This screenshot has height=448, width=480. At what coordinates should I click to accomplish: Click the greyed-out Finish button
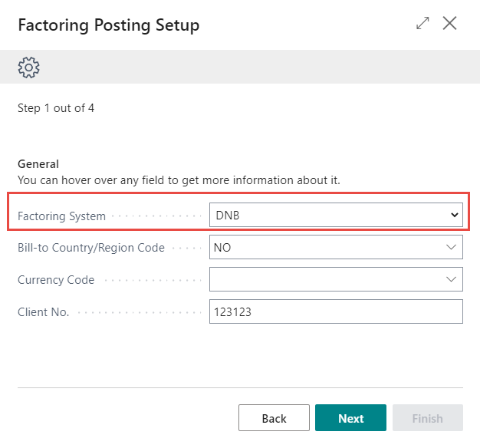427,418
